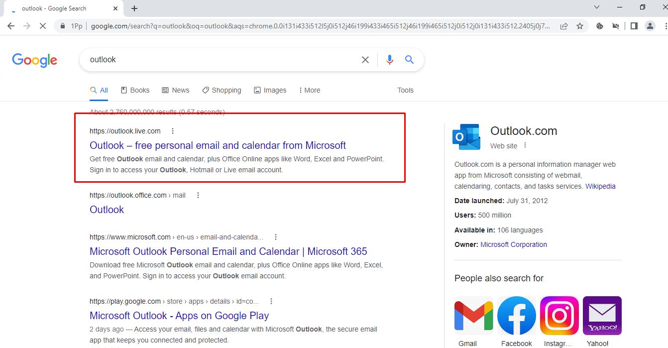The image size is (668, 348).
Task: Open the Chrome profile avatar
Action: point(650,26)
